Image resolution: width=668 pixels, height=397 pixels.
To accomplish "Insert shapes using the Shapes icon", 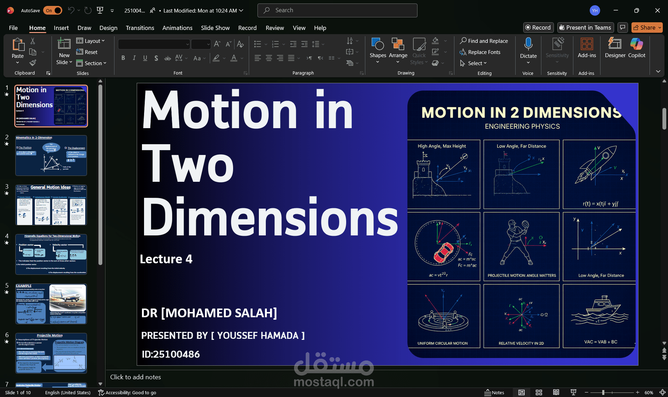I will point(377,44).
